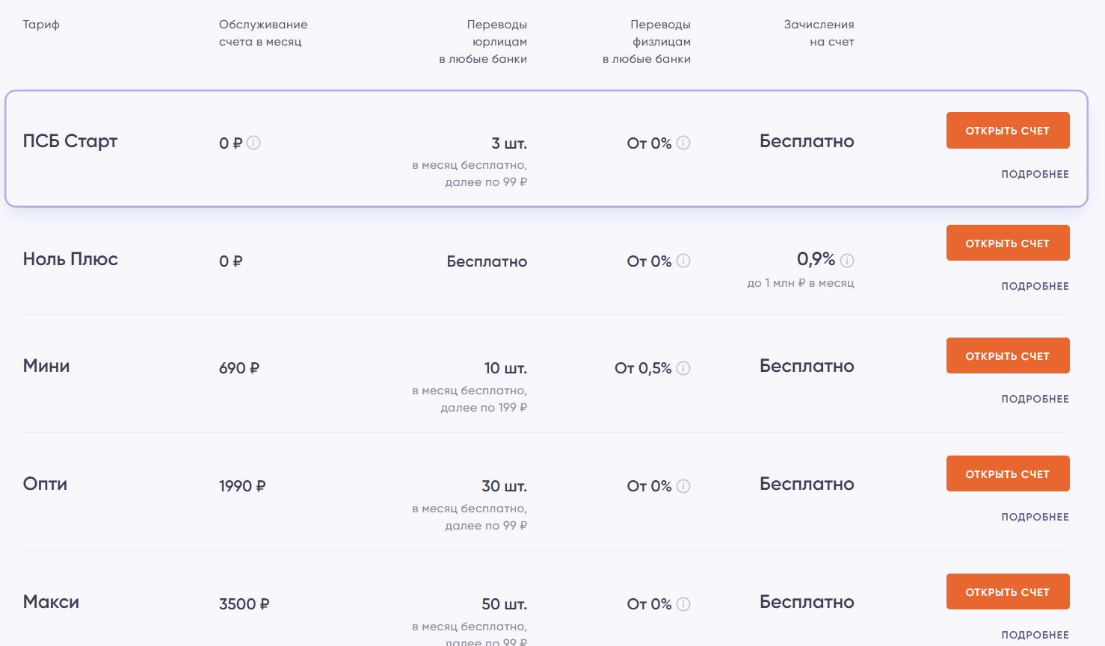Click info icon beside Ноль Плюс От 0%
This screenshot has height=646, width=1105.
pos(683,261)
